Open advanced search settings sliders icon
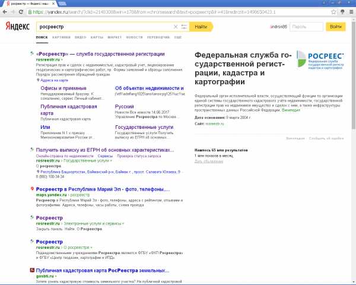This screenshot has height=285, width=356. pyautogui.click(x=184, y=27)
